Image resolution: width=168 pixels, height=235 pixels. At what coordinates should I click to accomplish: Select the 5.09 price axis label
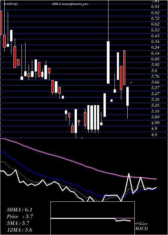155,117
